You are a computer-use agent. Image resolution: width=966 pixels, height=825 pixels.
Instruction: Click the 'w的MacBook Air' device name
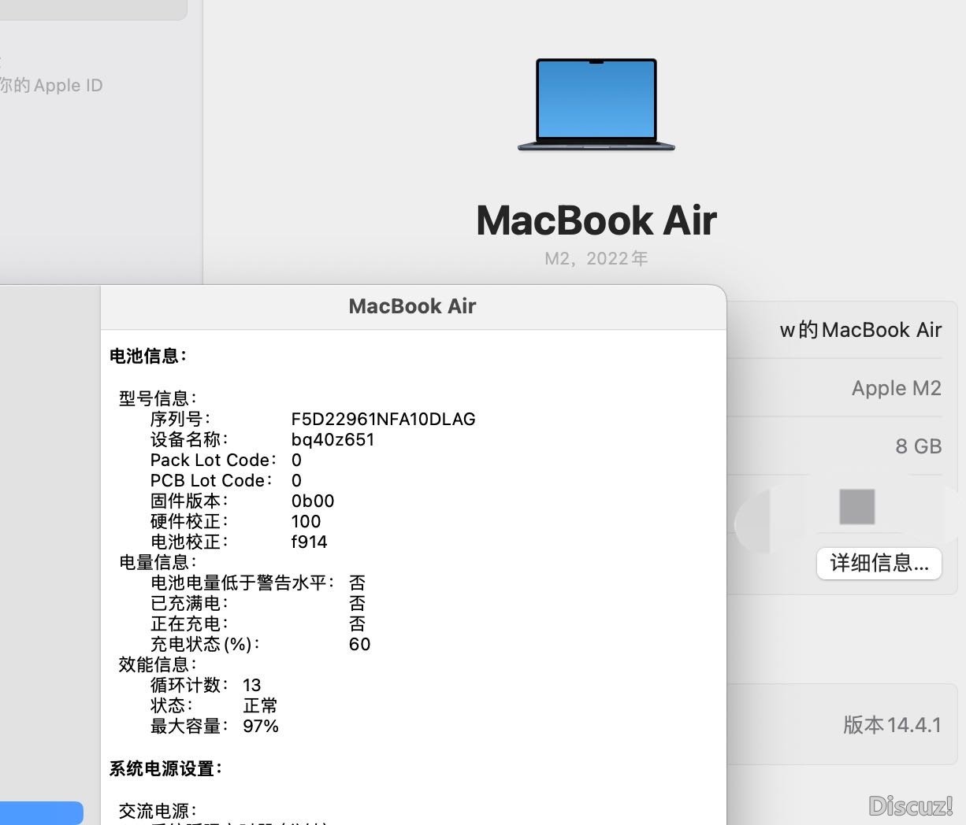[860, 330]
